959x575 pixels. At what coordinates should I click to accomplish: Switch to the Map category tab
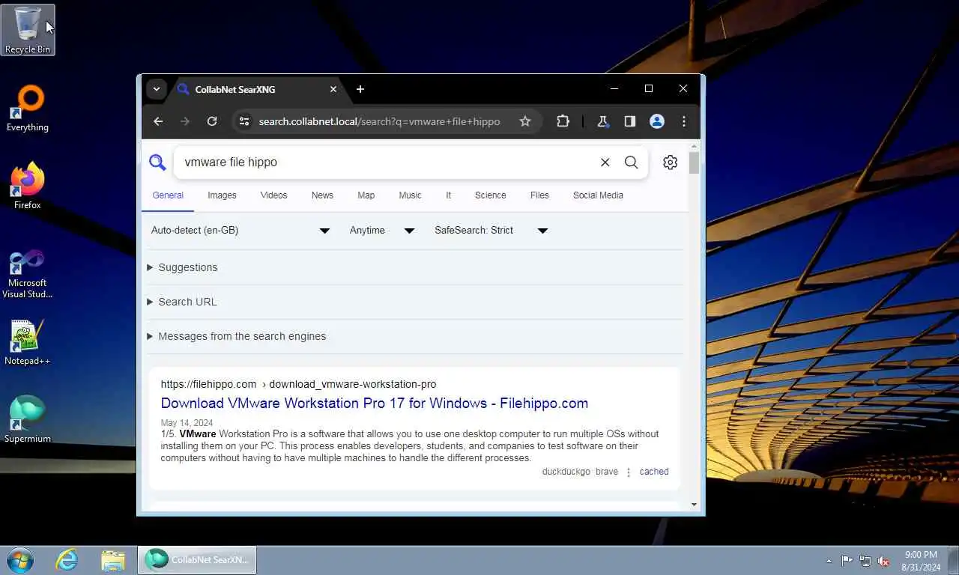point(366,195)
